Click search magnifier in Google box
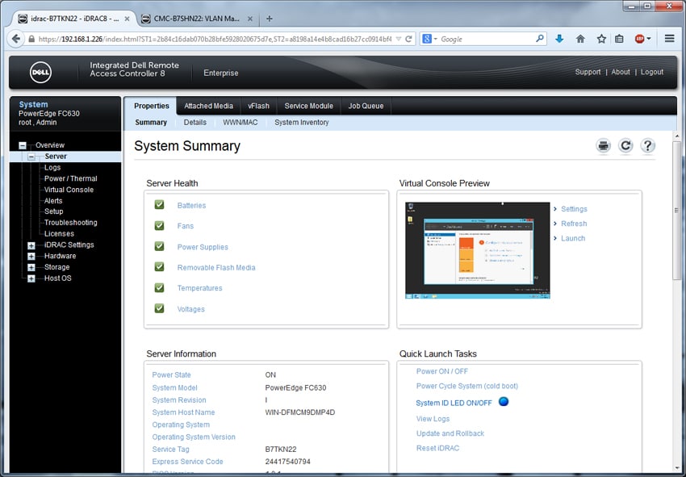 (540, 39)
